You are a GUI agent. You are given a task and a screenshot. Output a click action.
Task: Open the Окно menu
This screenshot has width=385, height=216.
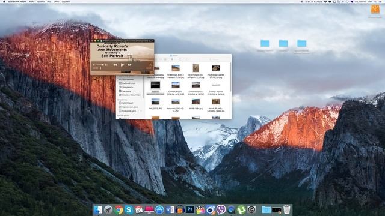point(56,1)
